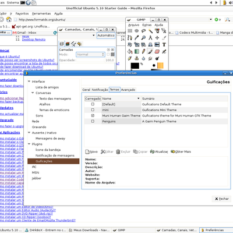Select the Ink tool in GIMP

[130, 58]
